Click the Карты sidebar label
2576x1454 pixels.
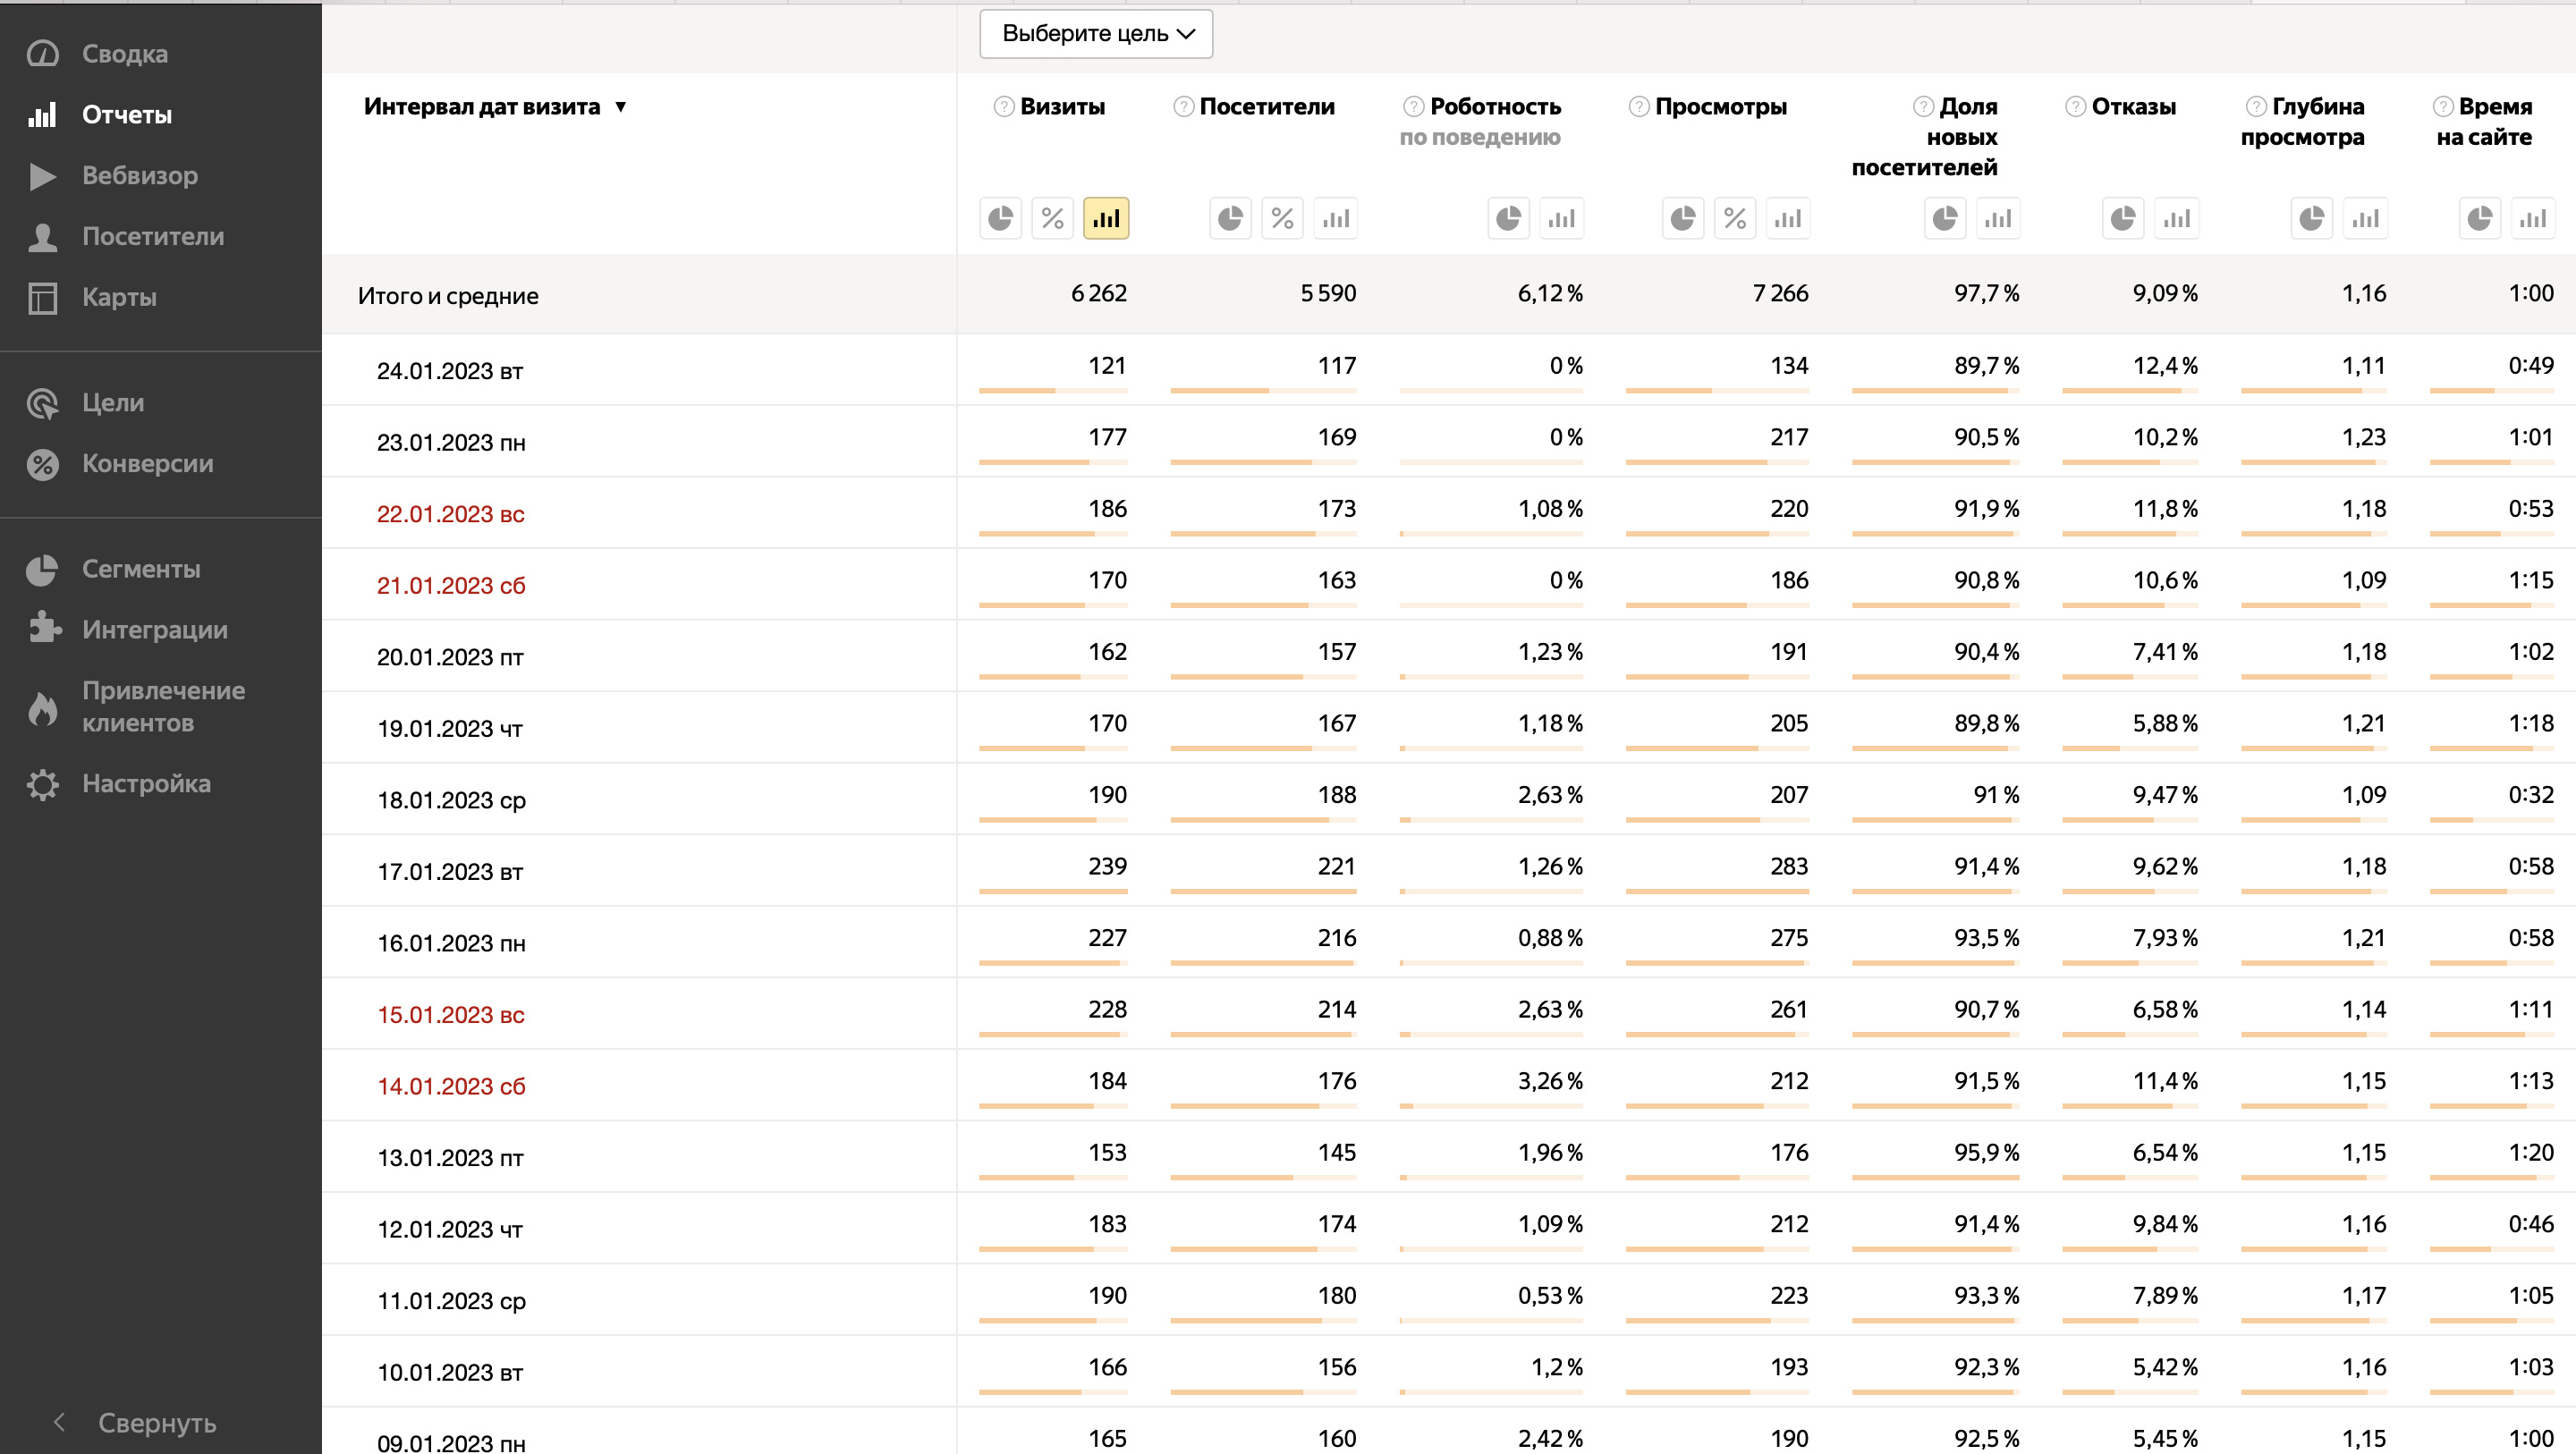(x=119, y=297)
